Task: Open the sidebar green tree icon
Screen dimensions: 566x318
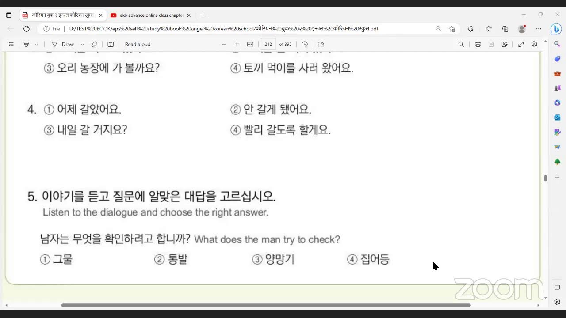Action: point(557,162)
